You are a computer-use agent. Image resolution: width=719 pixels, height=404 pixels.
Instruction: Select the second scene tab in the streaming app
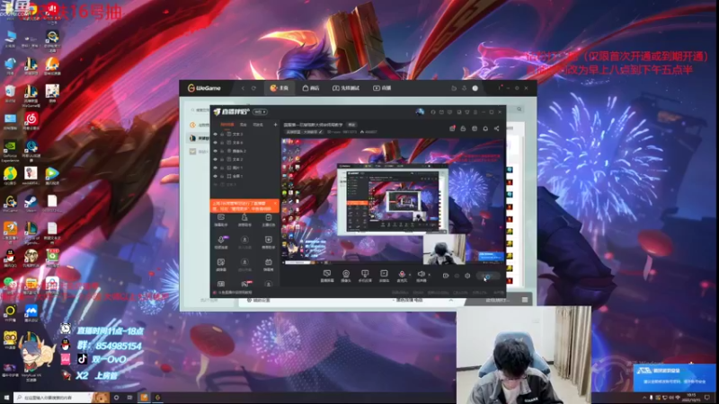pyautogui.click(x=244, y=125)
